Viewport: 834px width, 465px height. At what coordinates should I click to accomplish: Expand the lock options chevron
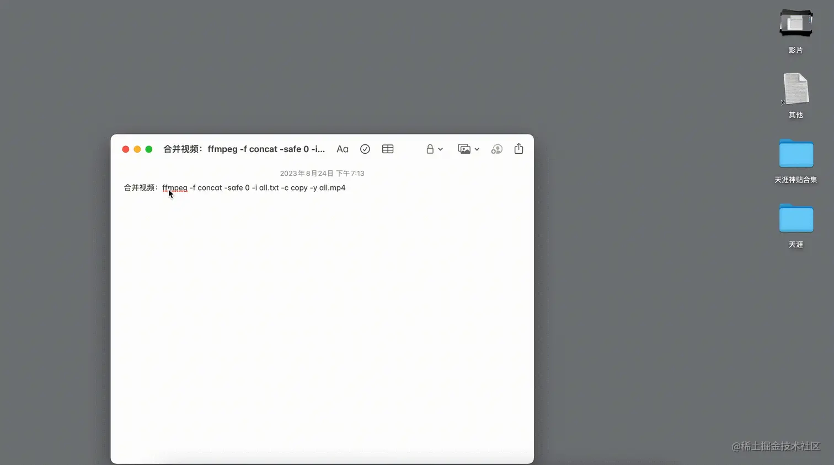(x=441, y=149)
